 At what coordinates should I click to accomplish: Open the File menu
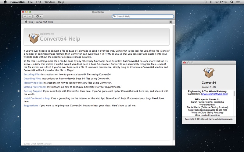click(x=30, y=2)
